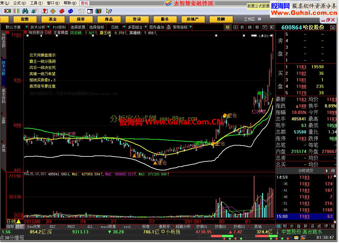The width and height of the screenshot is (339, 243).
Task: Open the books library icon
Action: coord(99,11)
